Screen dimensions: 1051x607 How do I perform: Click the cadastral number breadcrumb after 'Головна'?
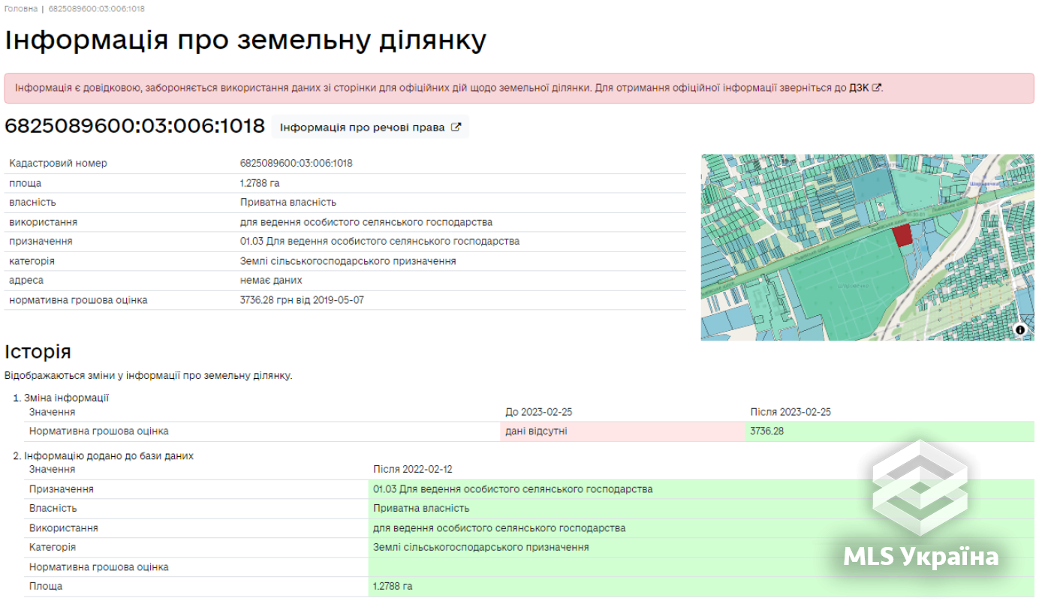[x=97, y=8]
